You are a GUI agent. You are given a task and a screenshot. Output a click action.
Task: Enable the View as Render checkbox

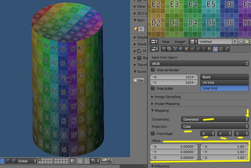(x=153, y=70)
